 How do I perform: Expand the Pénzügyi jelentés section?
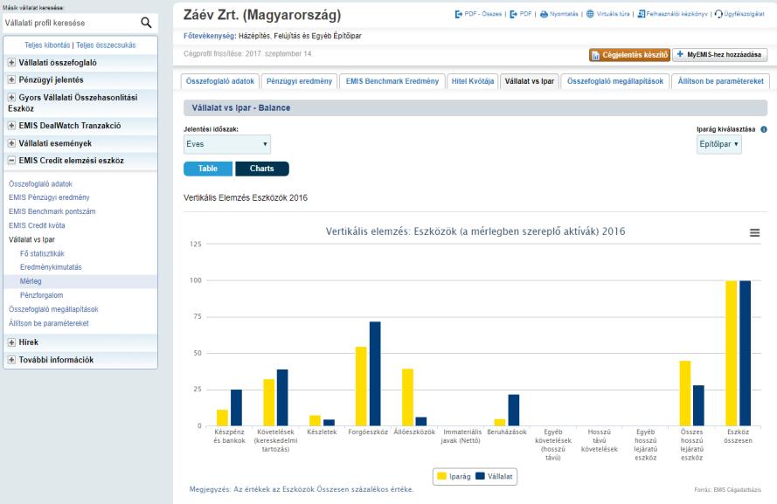11,79
